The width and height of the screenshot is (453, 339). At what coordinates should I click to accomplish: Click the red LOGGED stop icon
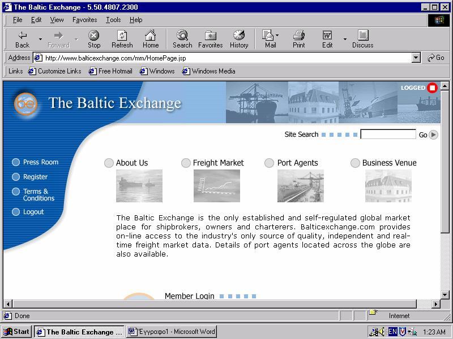point(433,88)
